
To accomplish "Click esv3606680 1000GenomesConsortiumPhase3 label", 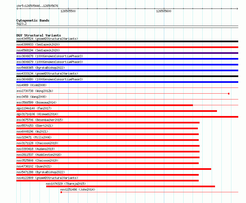I will coord(50,79).
